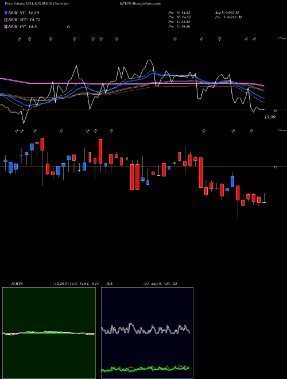The width and height of the screenshot is (287, 379).
Task: Select the 'DOW ST: 14.59' legend text
Action: (24, 13)
